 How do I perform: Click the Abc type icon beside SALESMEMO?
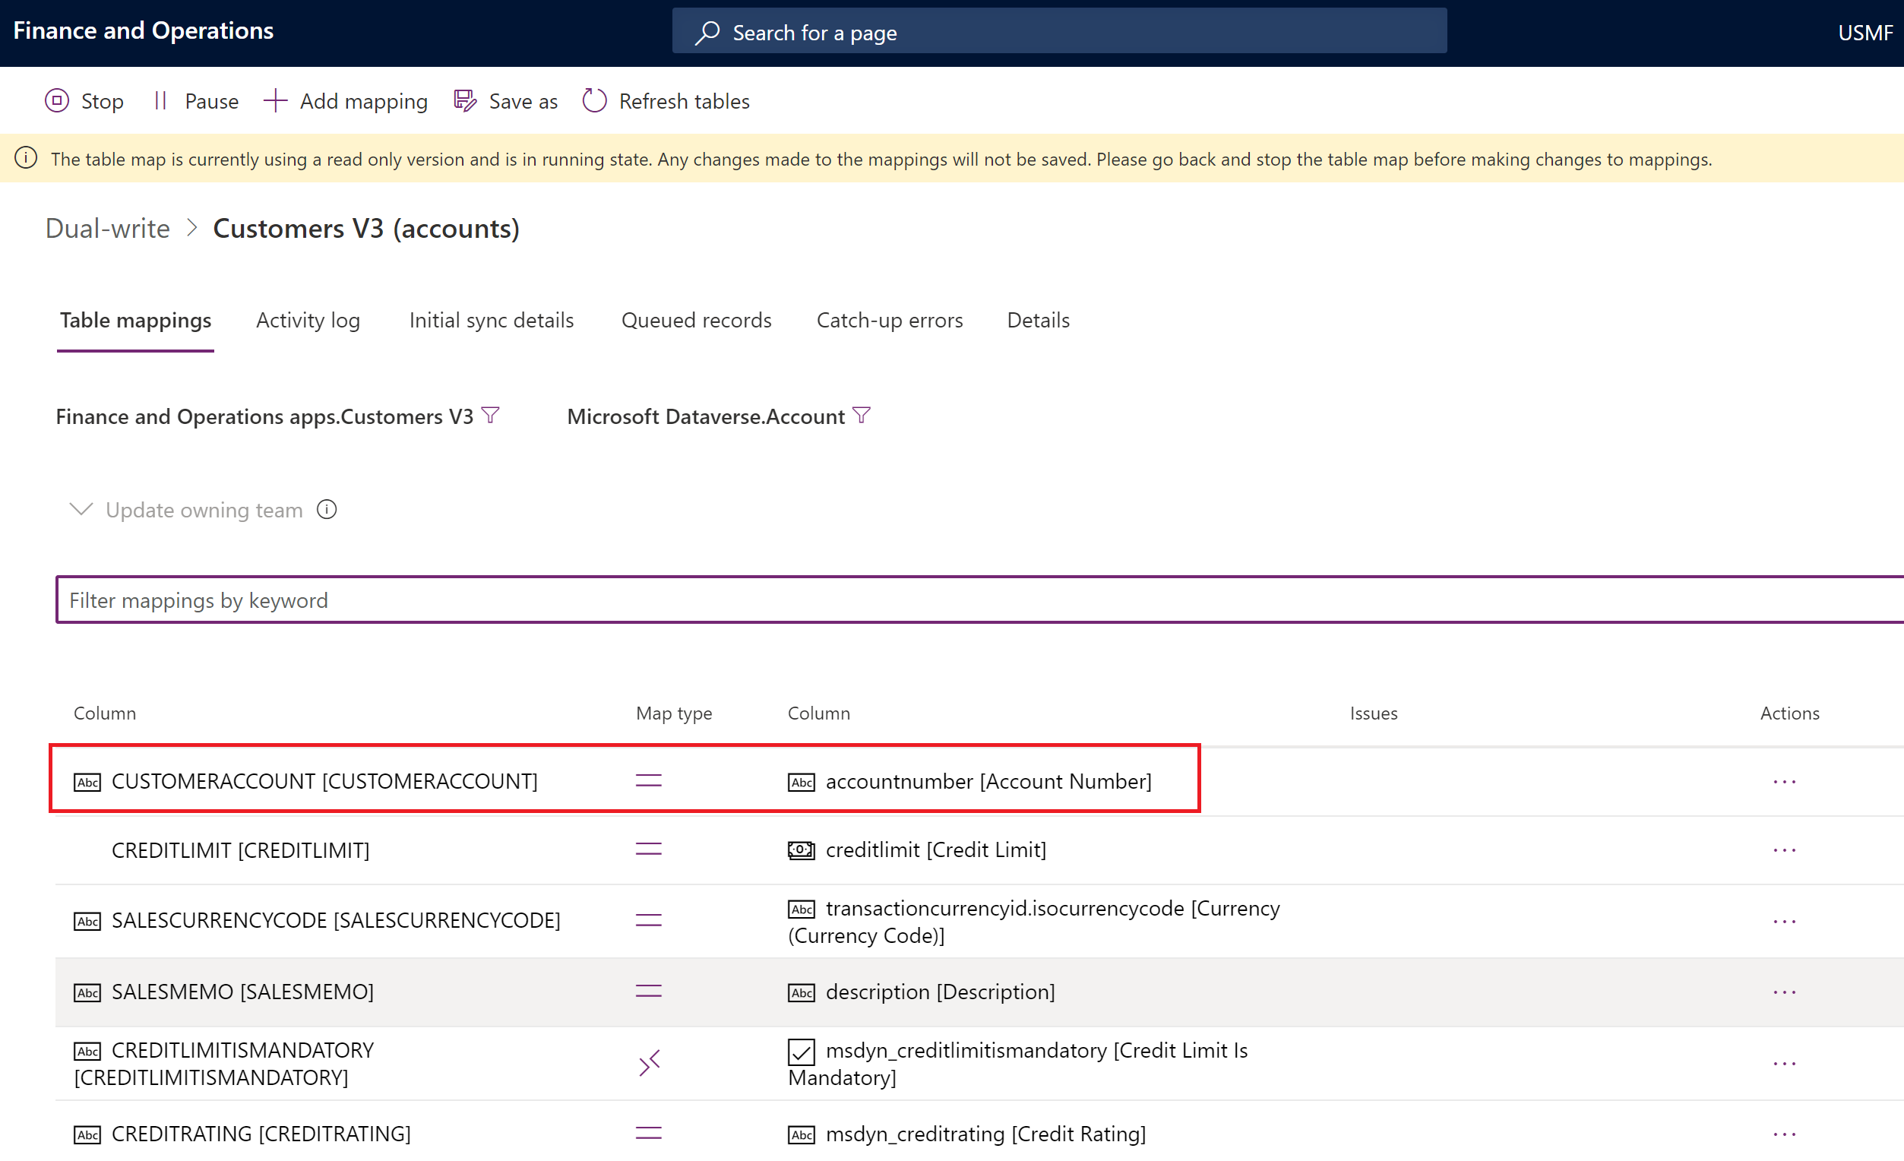click(87, 992)
